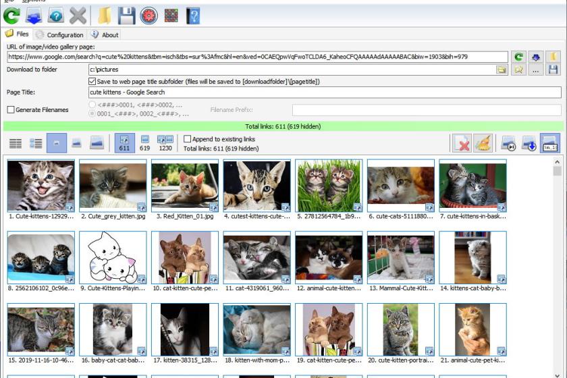Click the 13. Mammal-Cute-Kitt filename label
The width and height of the screenshot is (567, 378).
(x=401, y=288)
